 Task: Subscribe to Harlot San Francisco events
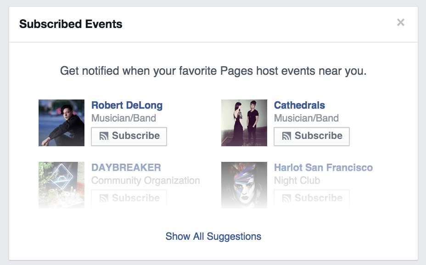(312, 199)
